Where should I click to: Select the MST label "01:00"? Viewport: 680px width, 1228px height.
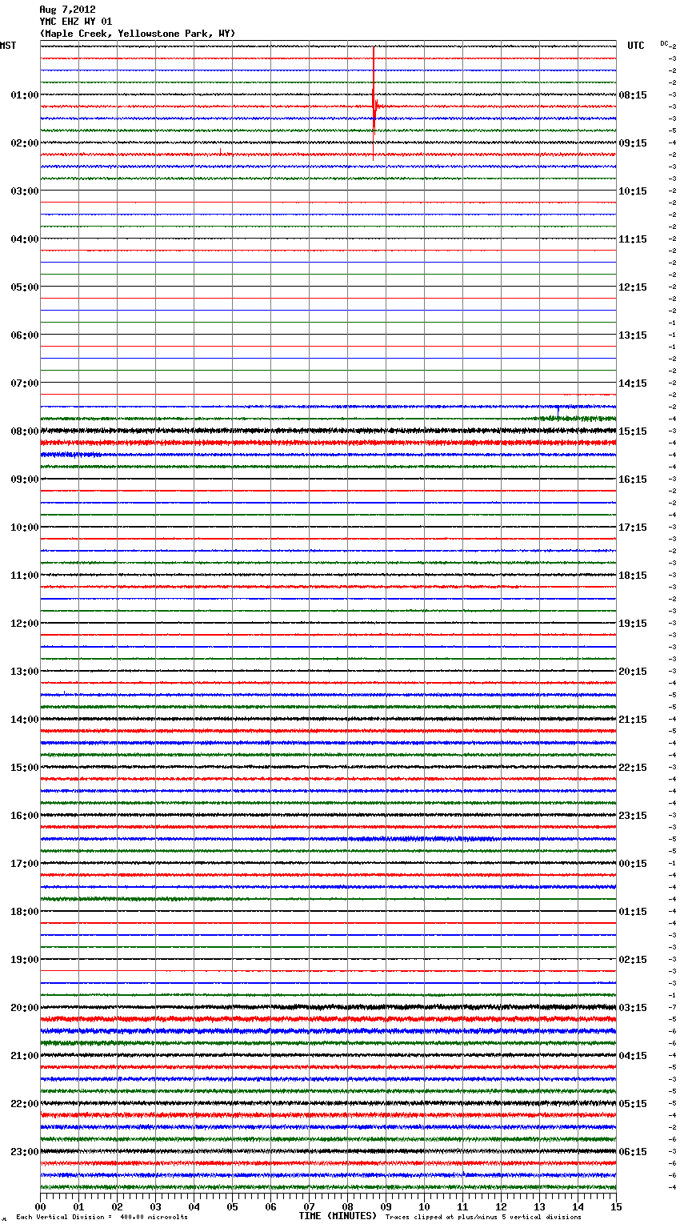(x=25, y=95)
